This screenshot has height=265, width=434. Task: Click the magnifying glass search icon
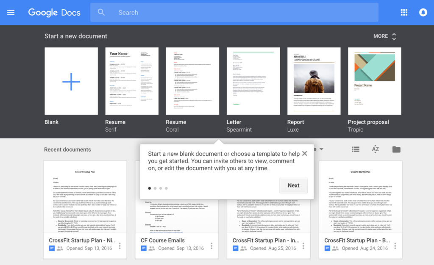pyautogui.click(x=101, y=12)
